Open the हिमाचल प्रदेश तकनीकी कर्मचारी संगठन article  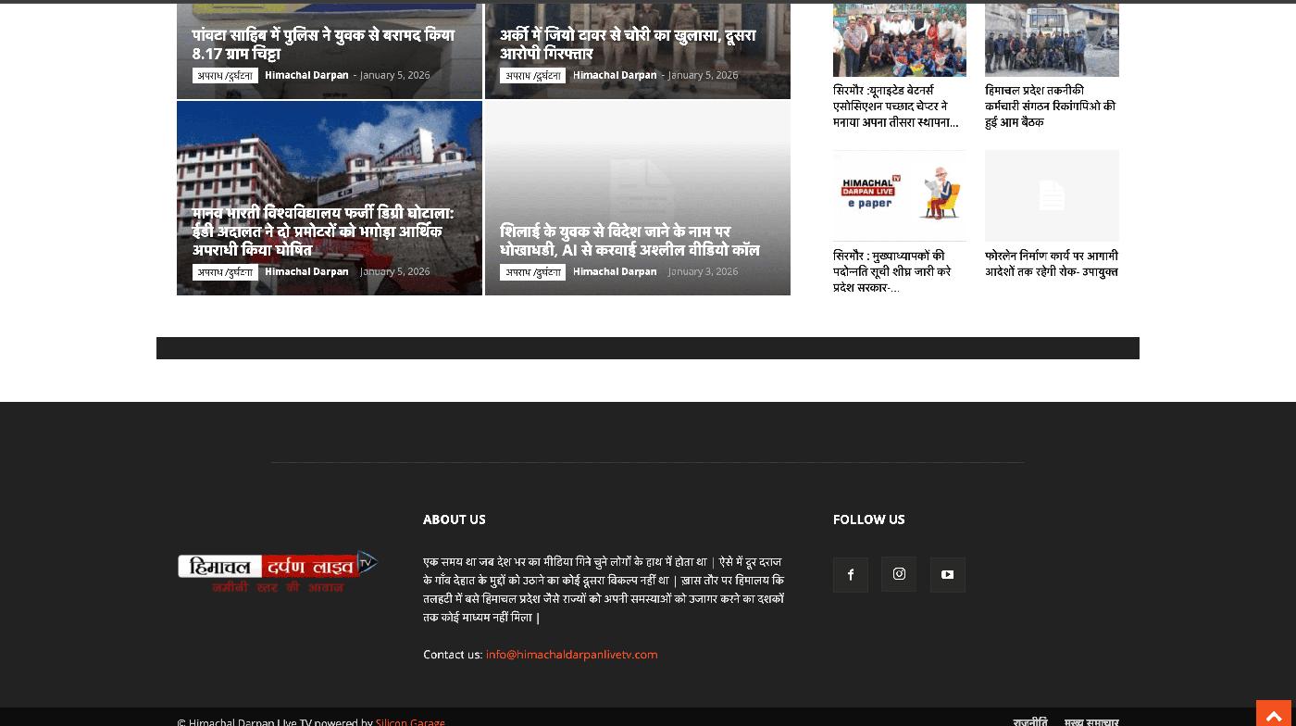1050,106
